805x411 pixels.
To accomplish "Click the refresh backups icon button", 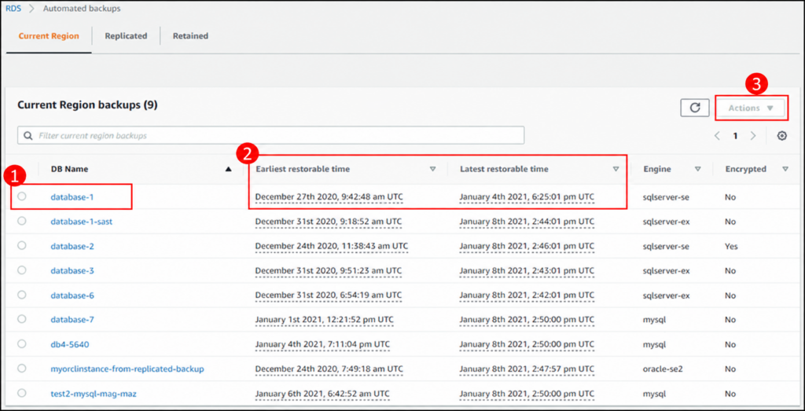I will (695, 108).
